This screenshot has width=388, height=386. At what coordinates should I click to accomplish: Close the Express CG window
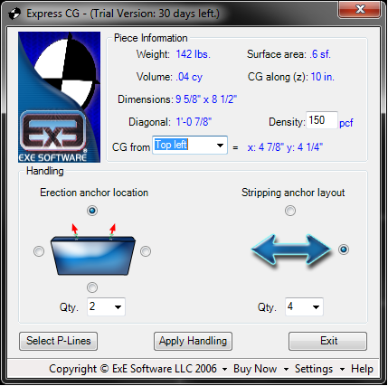(x=360, y=9)
